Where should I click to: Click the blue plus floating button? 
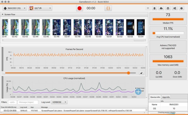[138, 92]
